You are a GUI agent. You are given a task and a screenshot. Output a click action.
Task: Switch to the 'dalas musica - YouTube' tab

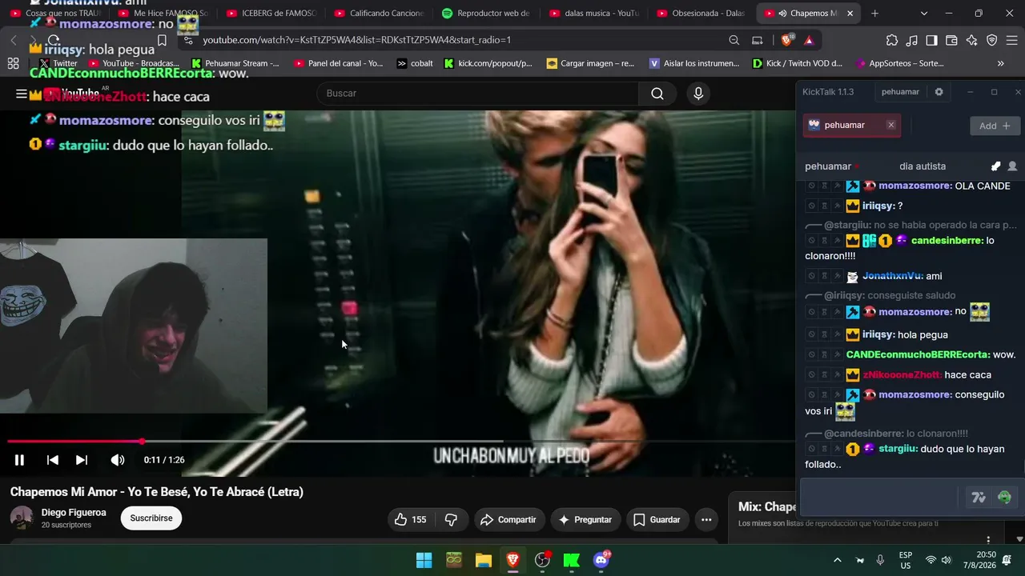click(x=594, y=14)
